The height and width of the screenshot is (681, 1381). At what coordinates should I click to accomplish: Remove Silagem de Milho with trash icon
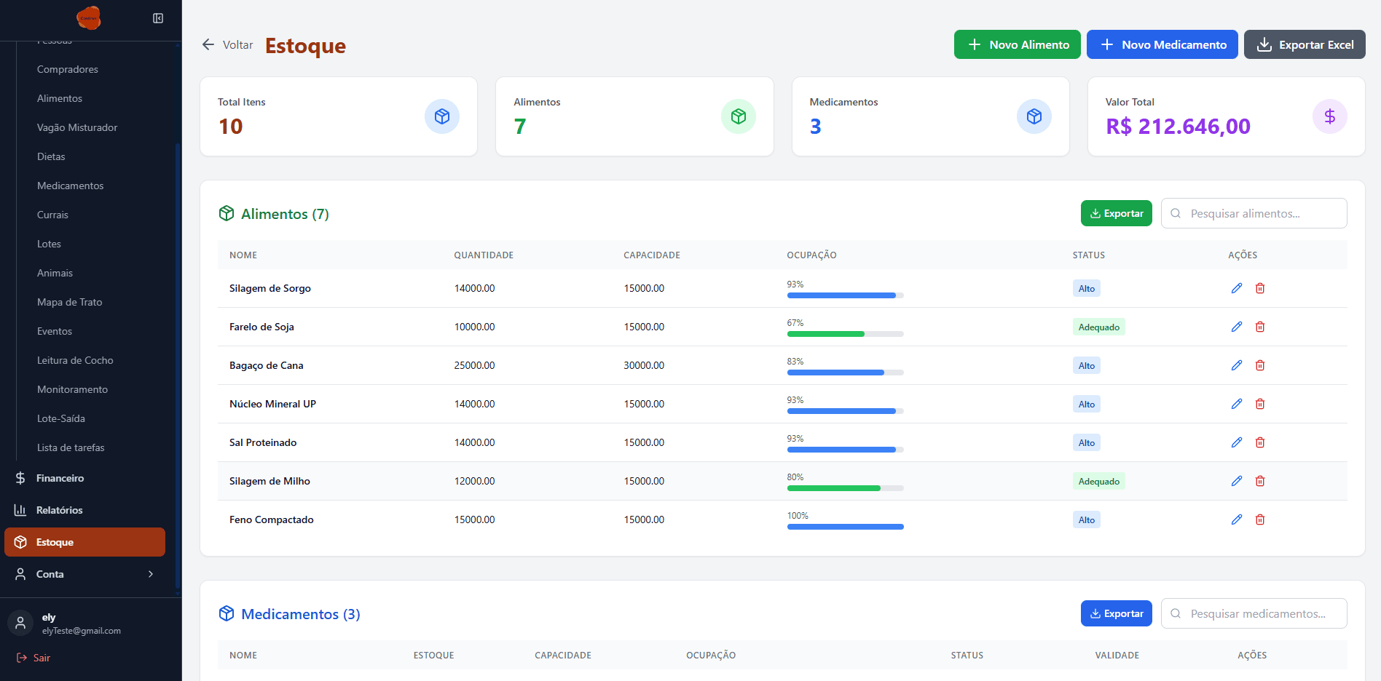[1259, 481]
